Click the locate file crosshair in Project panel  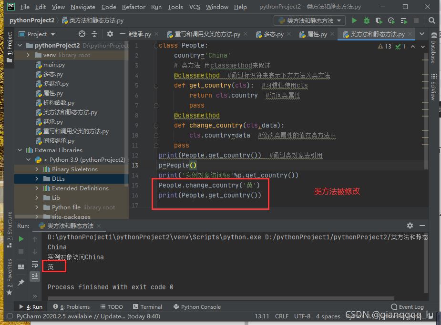(x=82, y=34)
